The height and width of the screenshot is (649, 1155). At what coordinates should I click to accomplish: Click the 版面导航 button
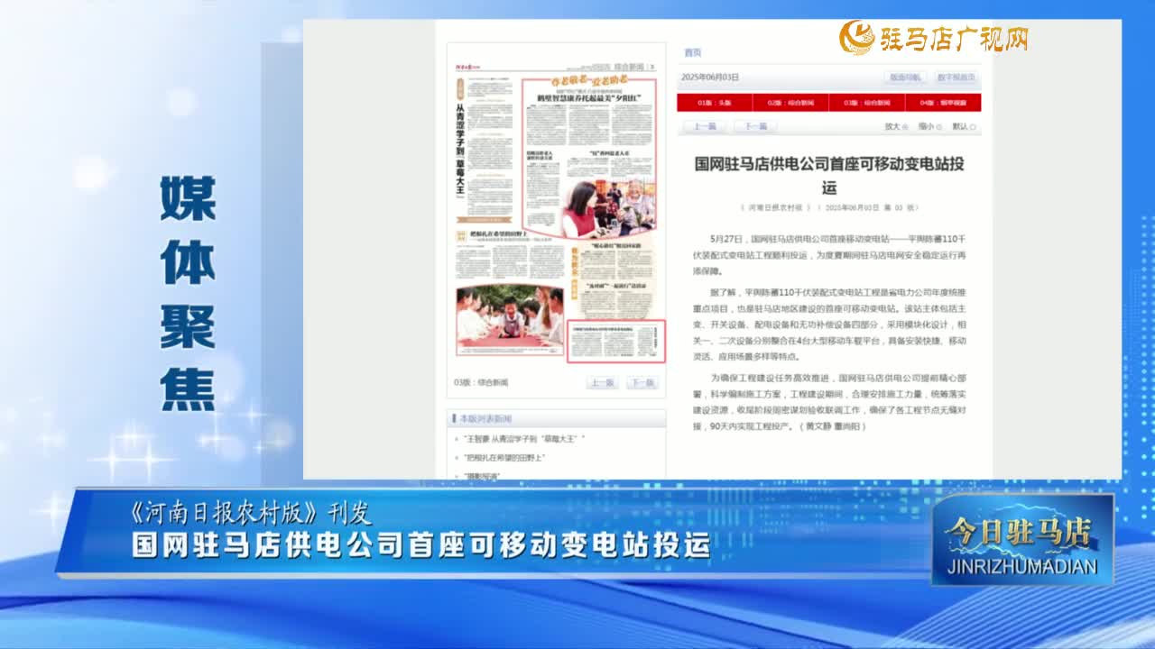pyautogui.click(x=905, y=78)
